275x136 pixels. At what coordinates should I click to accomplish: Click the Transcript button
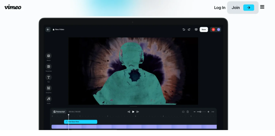pos(59,112)
